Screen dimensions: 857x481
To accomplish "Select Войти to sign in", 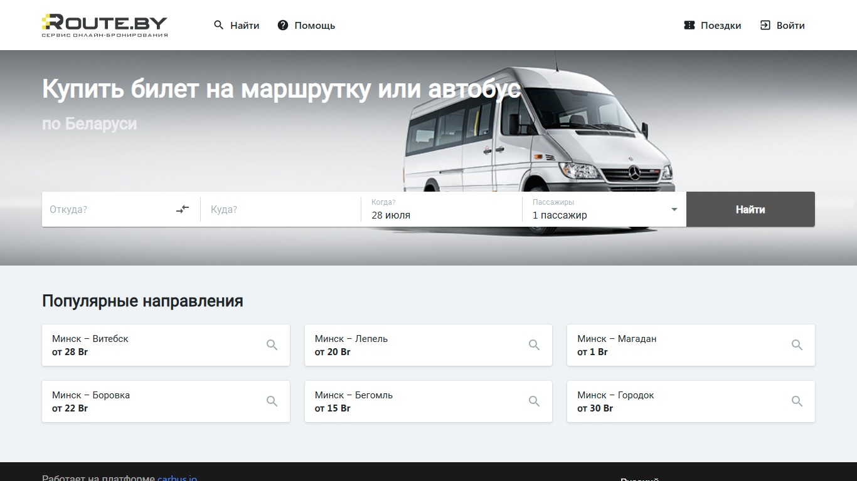I will point(782,25).
